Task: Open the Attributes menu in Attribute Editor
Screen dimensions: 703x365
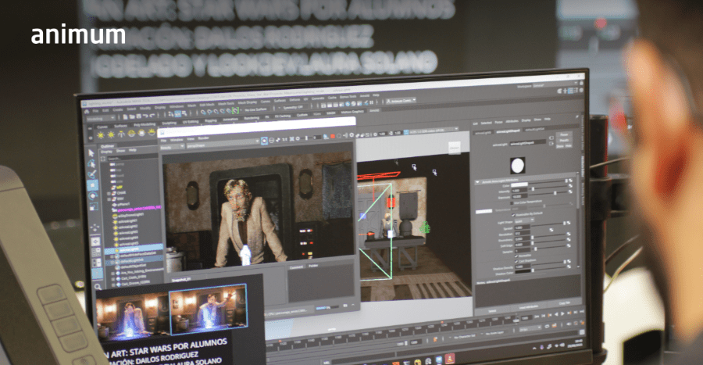Action: click(x=512, y=121)
